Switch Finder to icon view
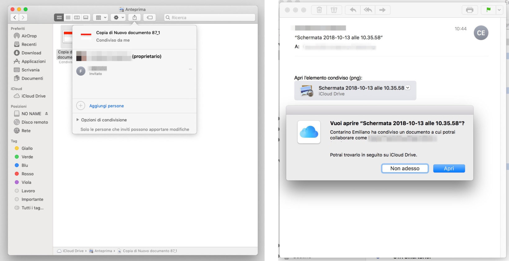This screenshot has width=509, height=261. 59,18
